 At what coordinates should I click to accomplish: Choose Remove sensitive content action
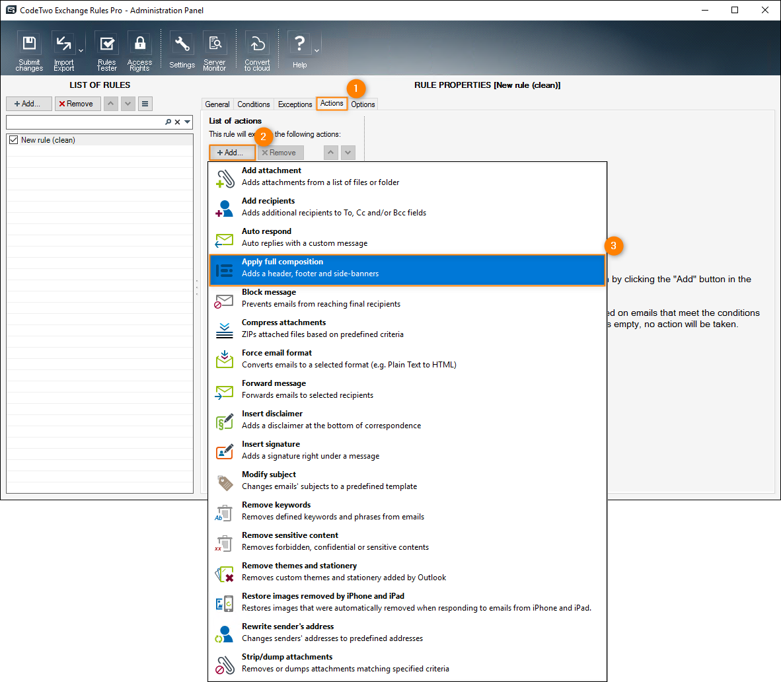407,541
